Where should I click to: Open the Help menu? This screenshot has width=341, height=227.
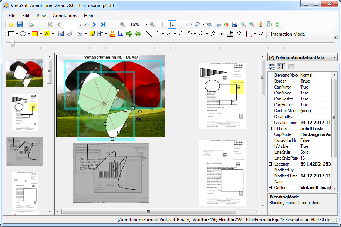click(x=88, y=16)
